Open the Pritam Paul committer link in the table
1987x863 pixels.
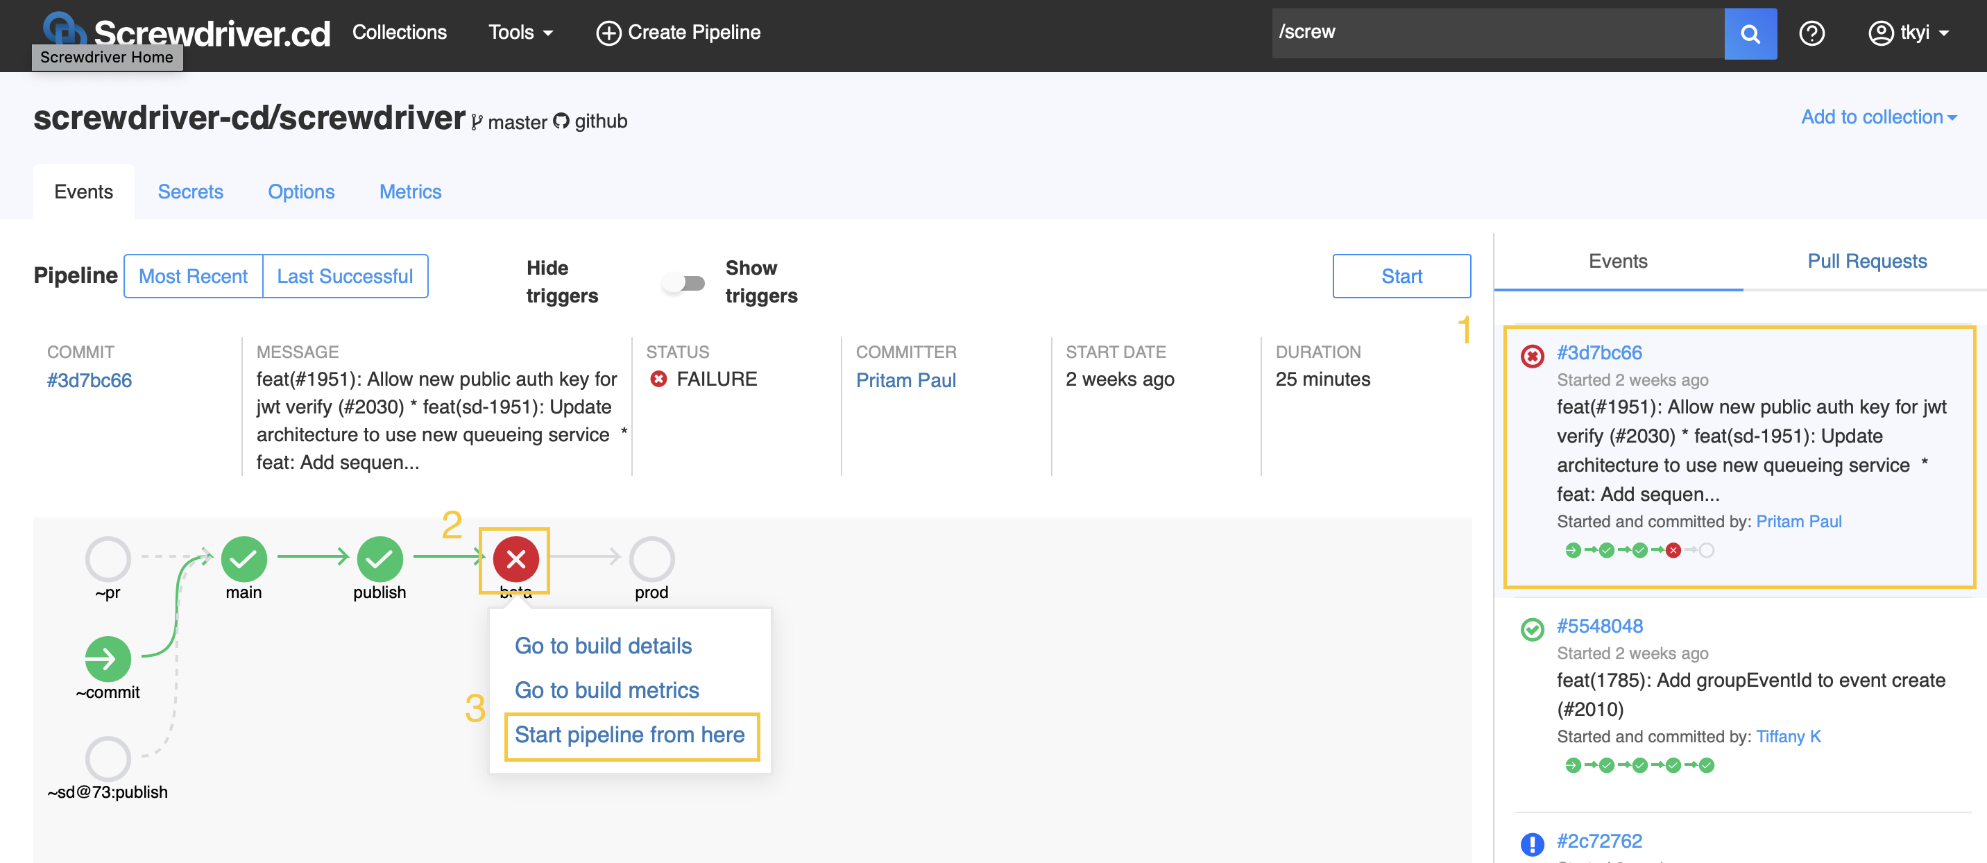[905, 380]
